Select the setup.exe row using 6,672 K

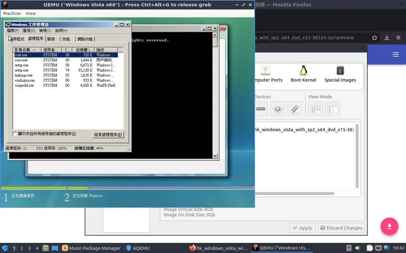click(x=65, y=65)
